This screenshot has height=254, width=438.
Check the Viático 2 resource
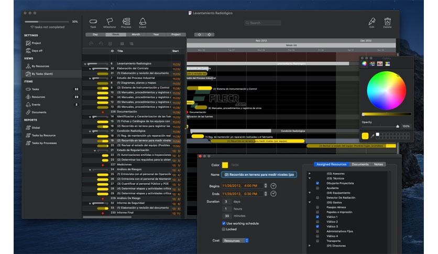[317, 221]
